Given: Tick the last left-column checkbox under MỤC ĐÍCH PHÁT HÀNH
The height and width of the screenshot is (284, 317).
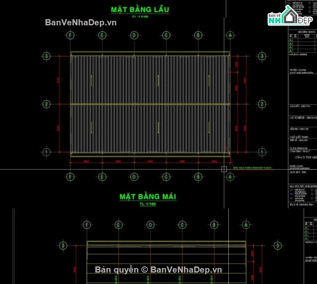Looking at the screenshot, I should coord(291,198).
